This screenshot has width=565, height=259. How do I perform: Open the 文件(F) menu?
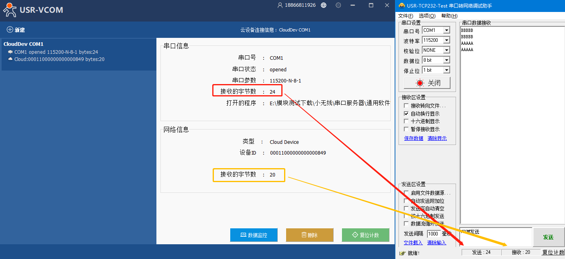click(405, 16)
